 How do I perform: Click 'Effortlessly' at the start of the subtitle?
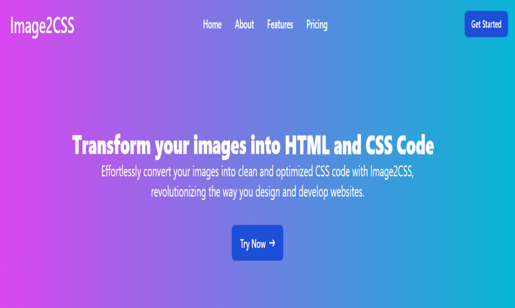click(x=121, y=171)
